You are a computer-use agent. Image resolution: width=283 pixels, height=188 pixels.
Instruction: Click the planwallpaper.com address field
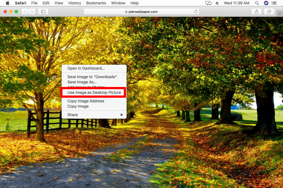click(141, 12)
